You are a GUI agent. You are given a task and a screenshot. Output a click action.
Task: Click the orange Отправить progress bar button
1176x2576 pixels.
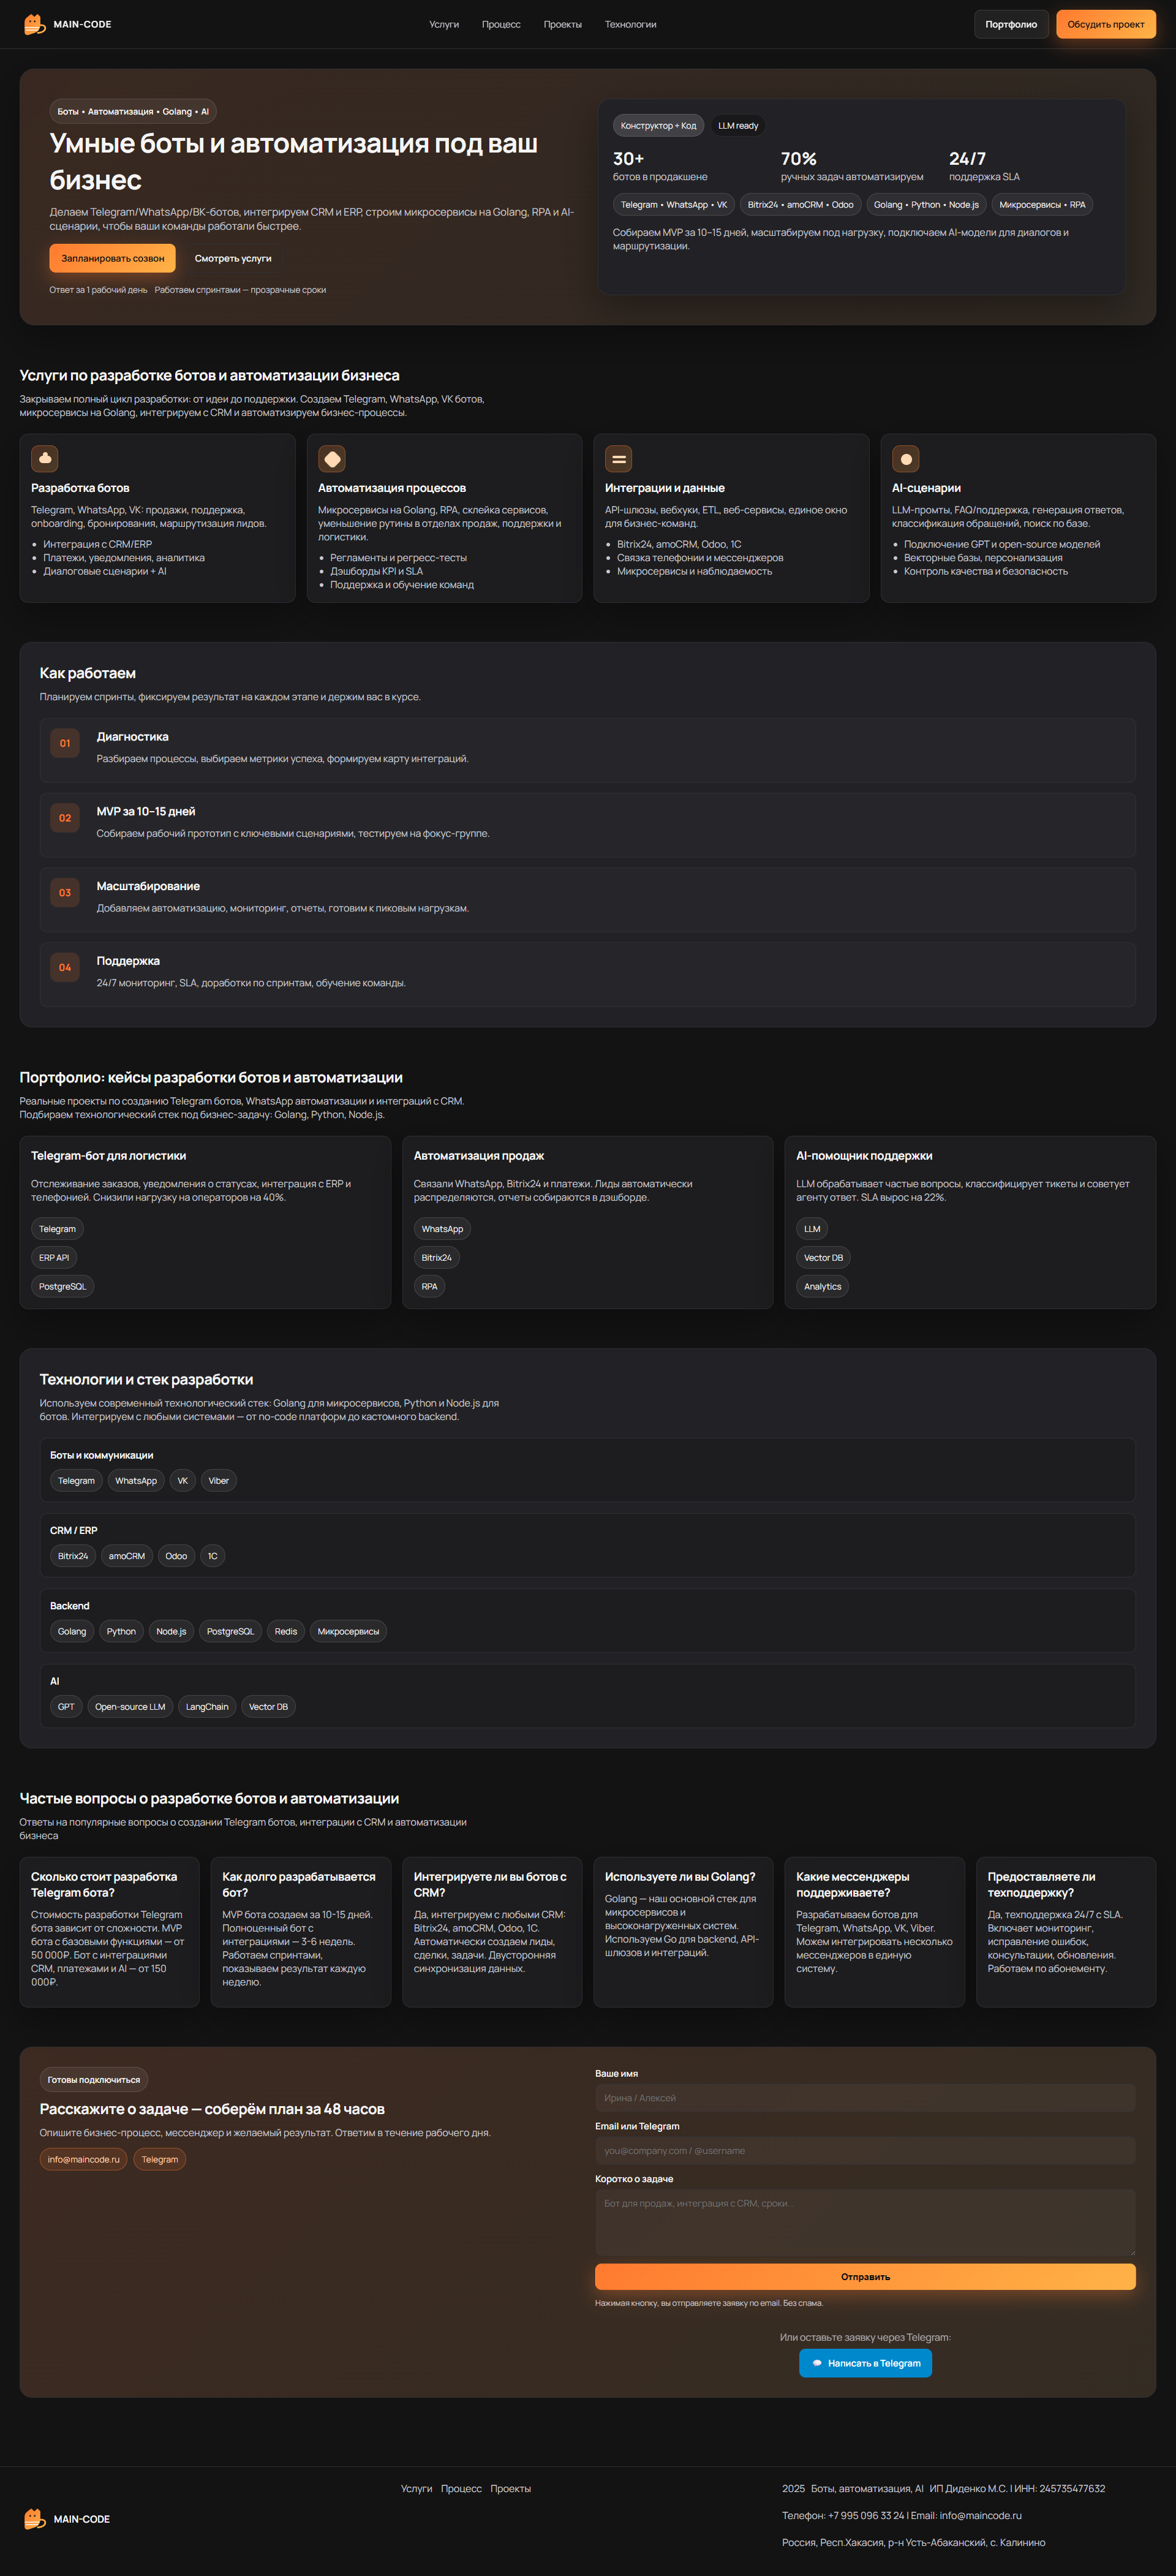tap(865, 2277)
